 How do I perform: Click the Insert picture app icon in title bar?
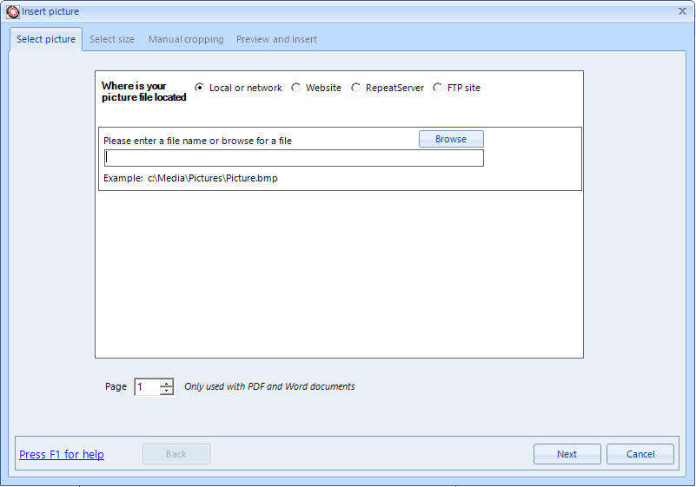tap(12, 11)
